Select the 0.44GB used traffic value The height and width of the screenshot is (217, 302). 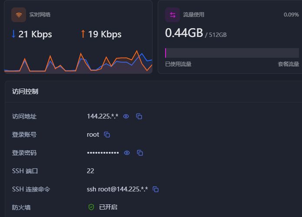click(x=184, y=33)
